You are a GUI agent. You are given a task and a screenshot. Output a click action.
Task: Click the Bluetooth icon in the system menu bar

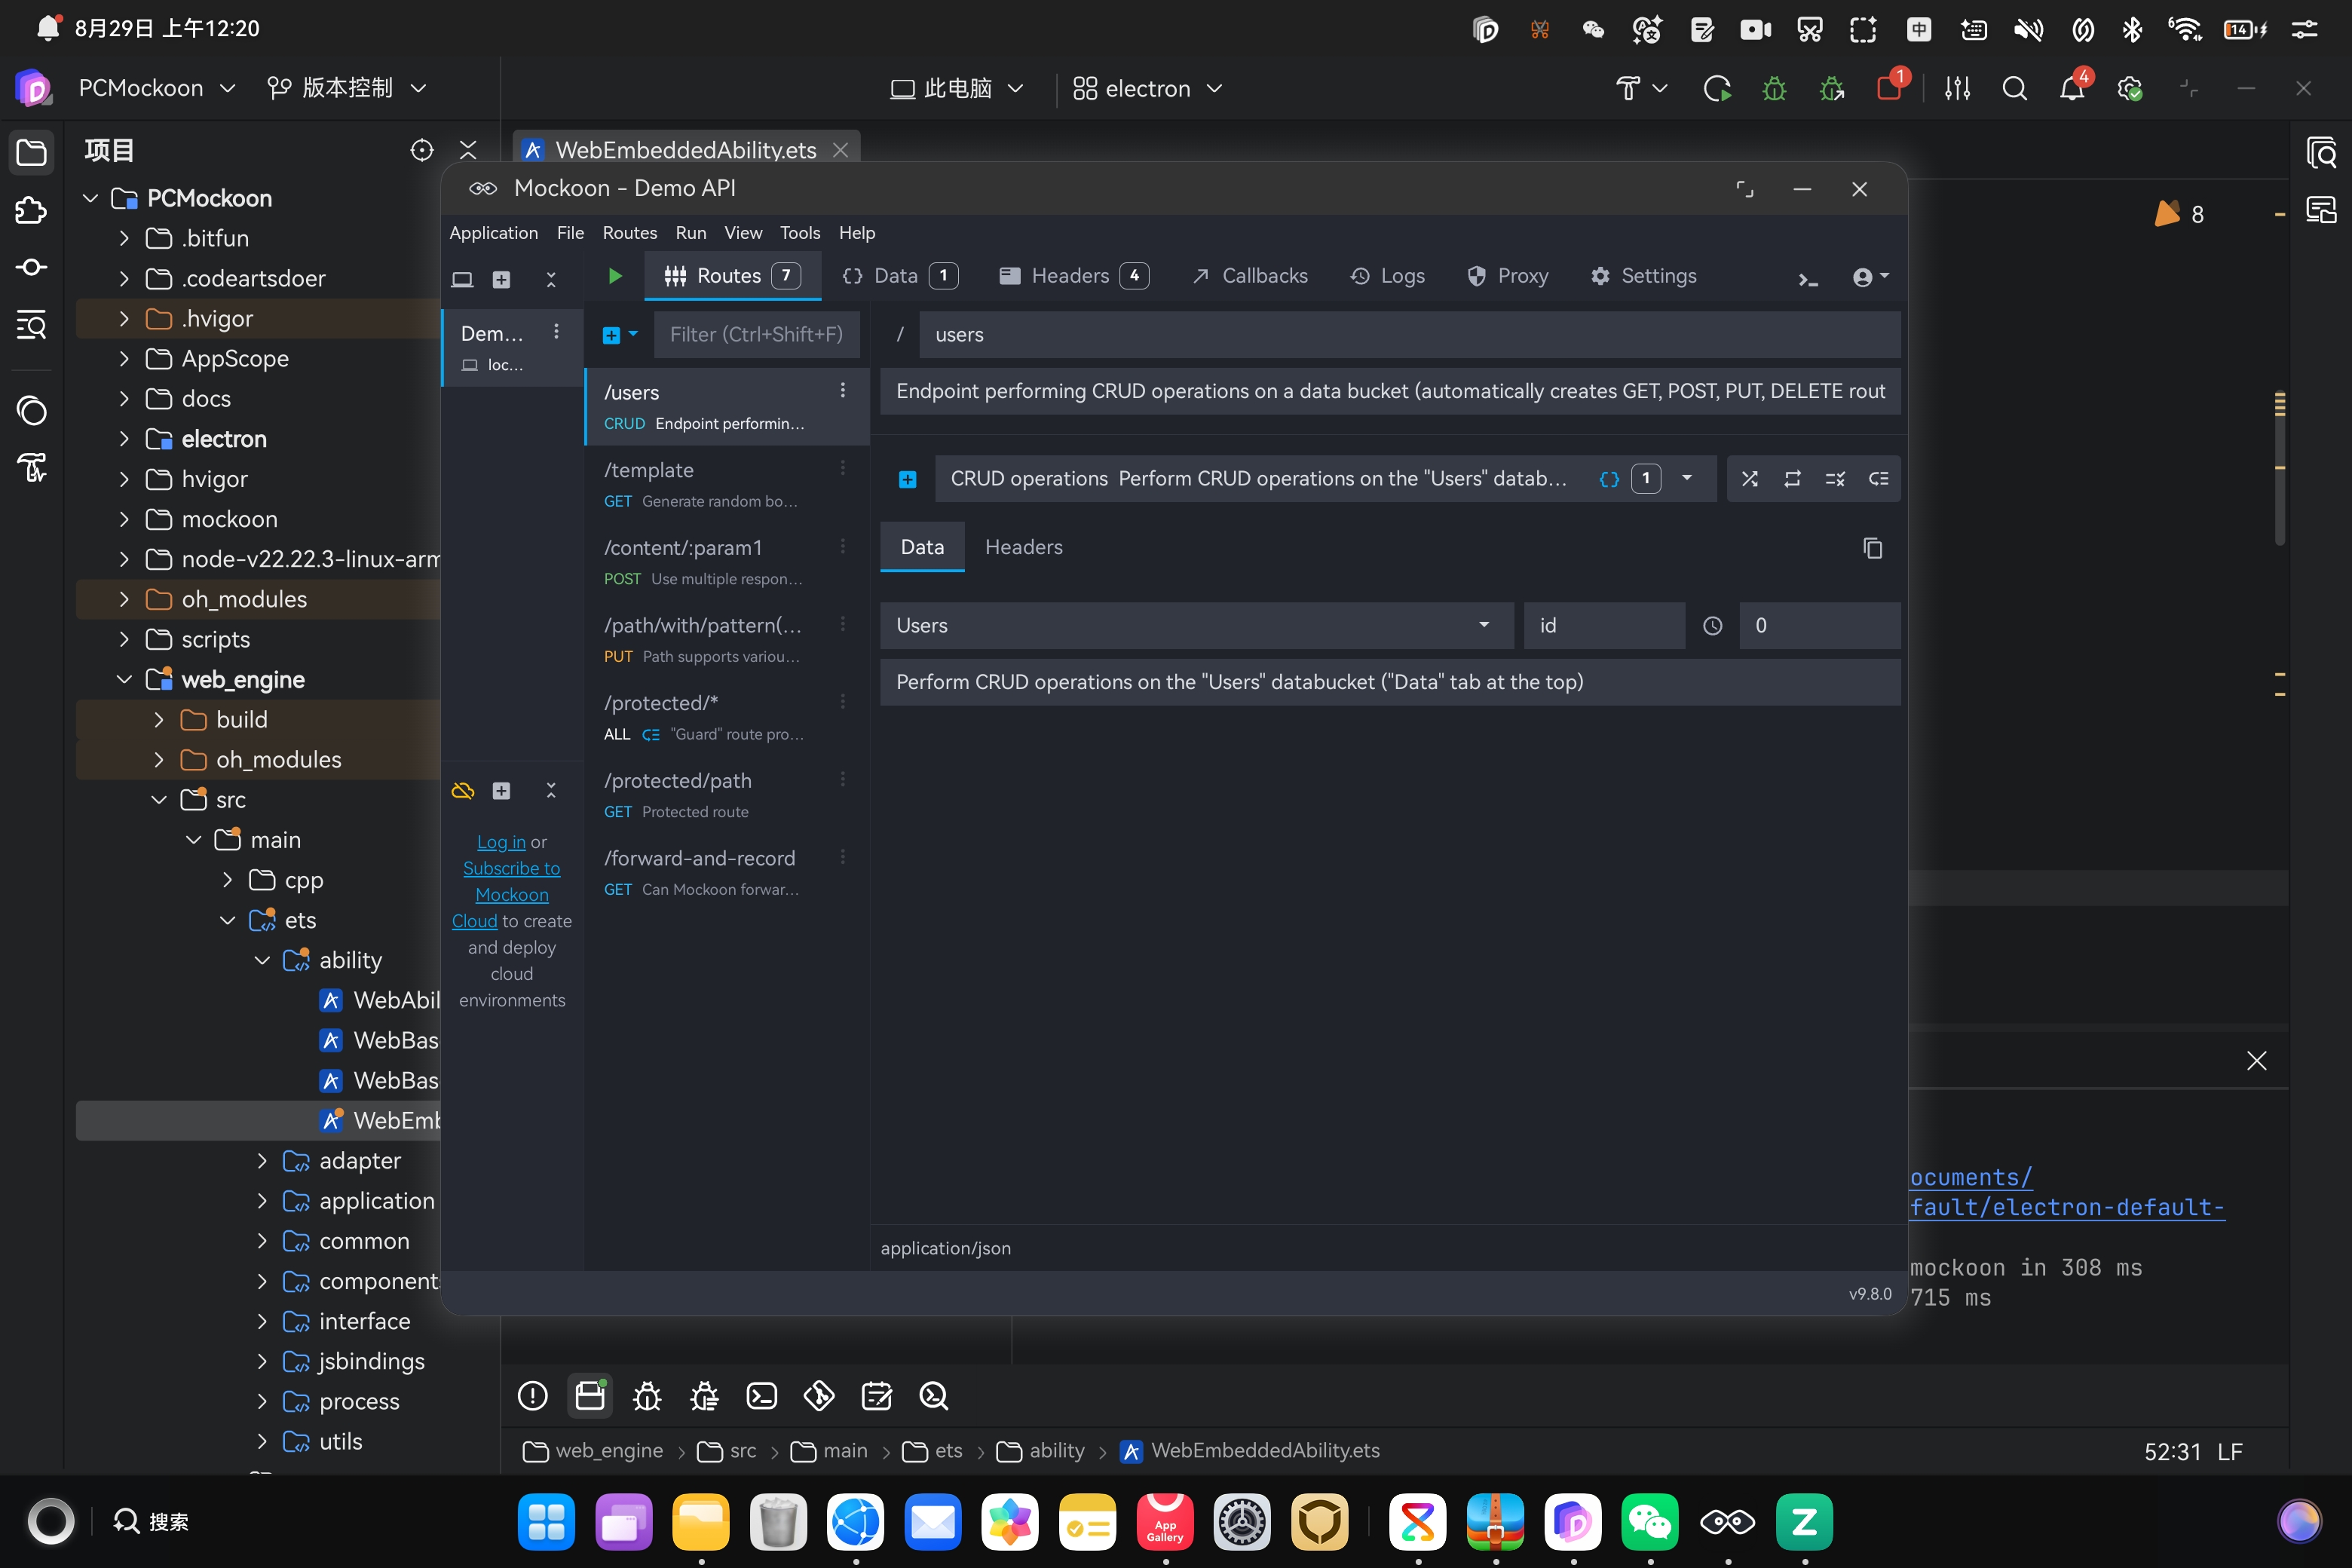[2132, 29]
